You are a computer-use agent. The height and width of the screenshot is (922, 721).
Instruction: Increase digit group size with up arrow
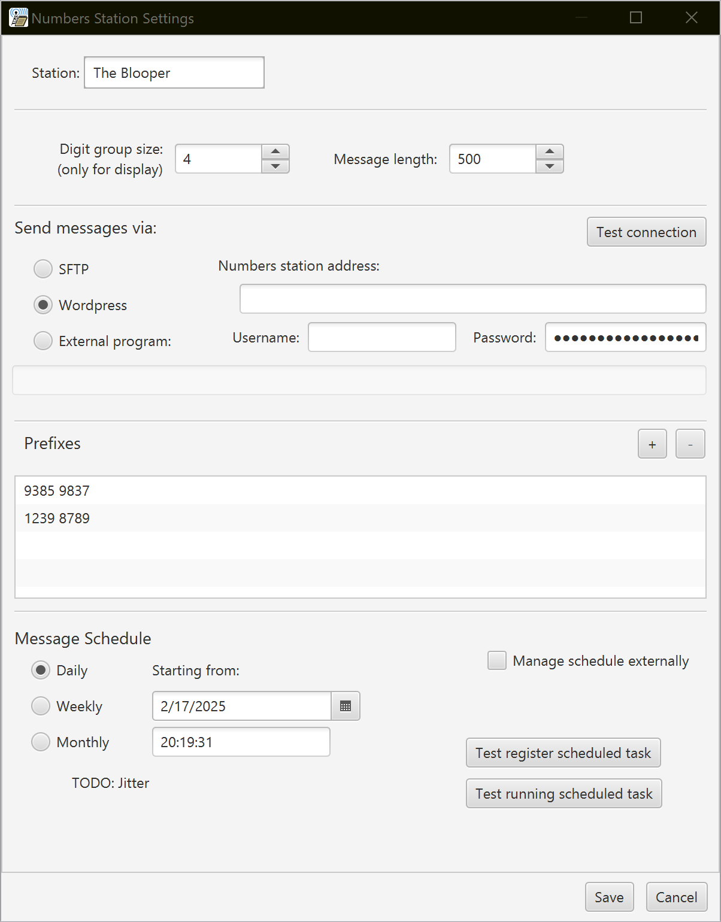pos(275,151)
